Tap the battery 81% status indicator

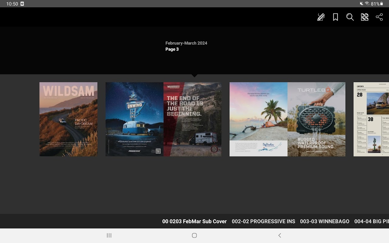(x=377, y=4)
